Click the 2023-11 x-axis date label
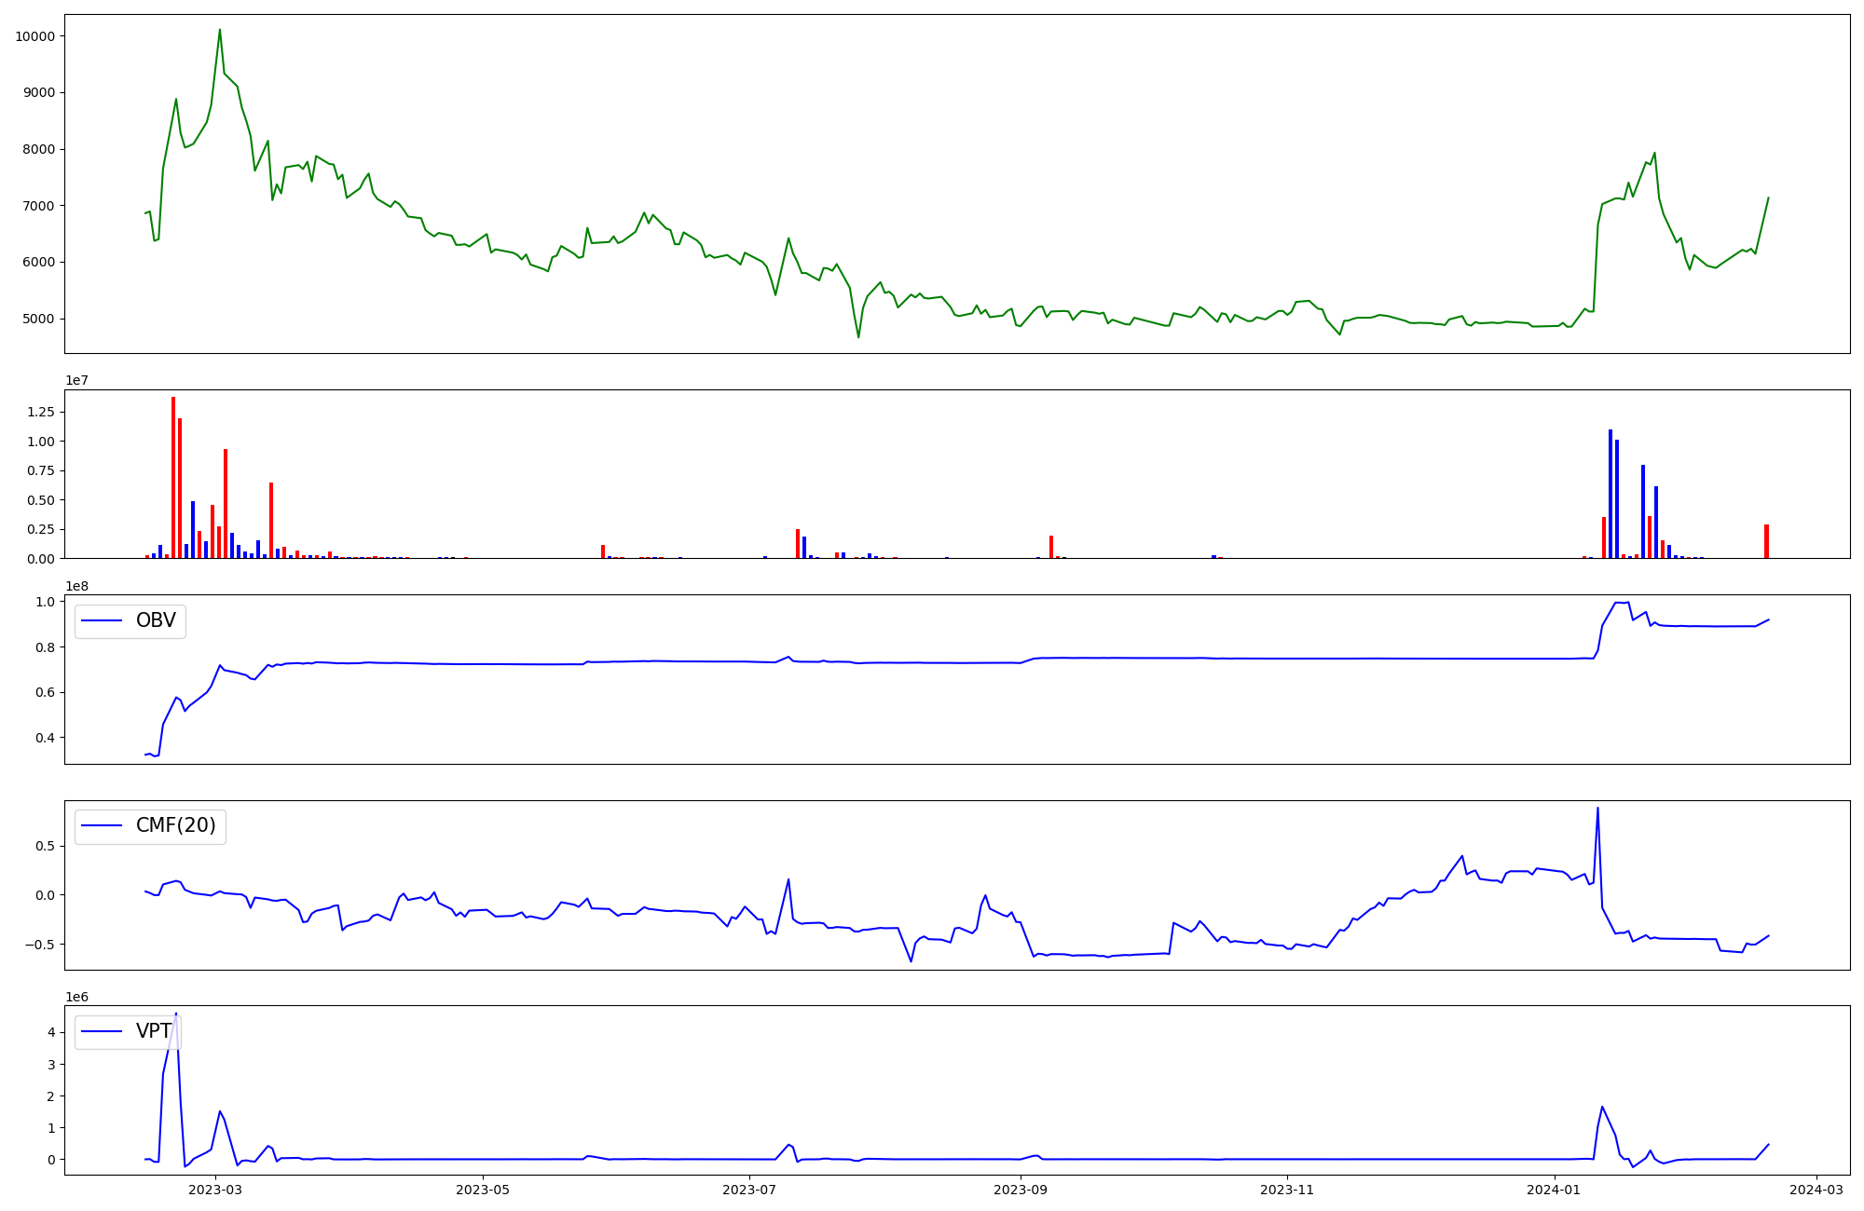The image size is (1864, 1211). click(1287, 1189)
